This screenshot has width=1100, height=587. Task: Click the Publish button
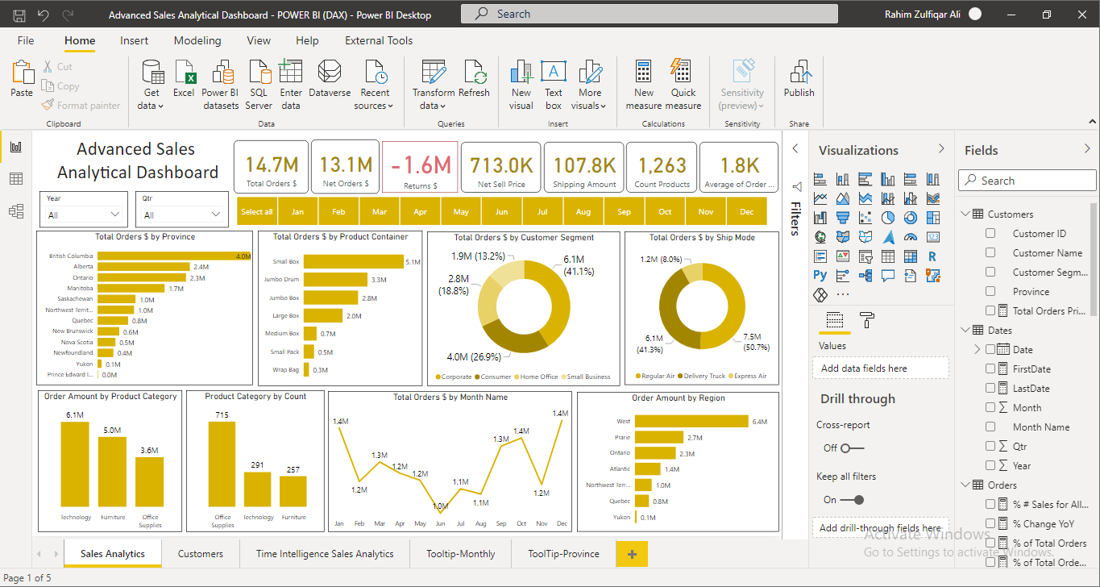click(799, 81)
